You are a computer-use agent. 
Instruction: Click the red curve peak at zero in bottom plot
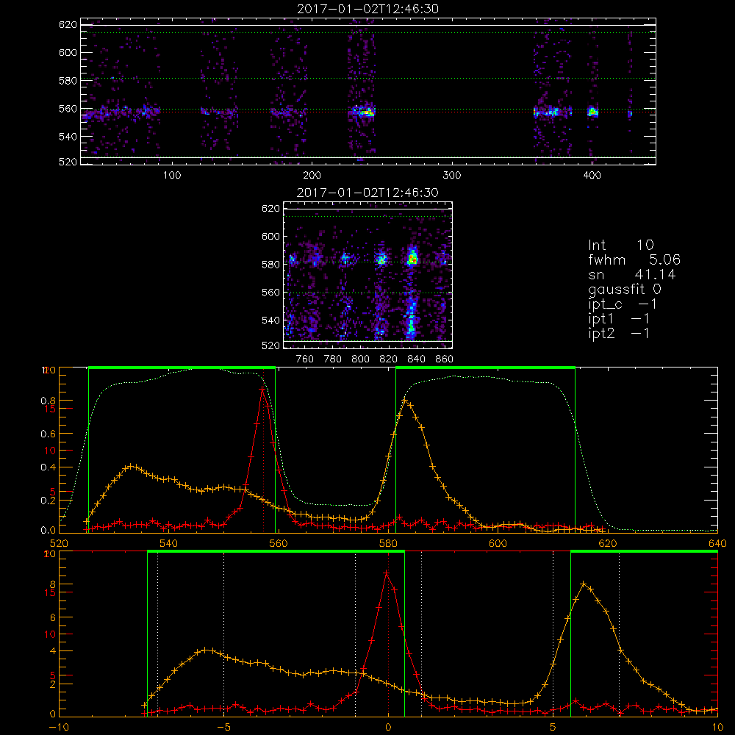click(x=387, y=573)
